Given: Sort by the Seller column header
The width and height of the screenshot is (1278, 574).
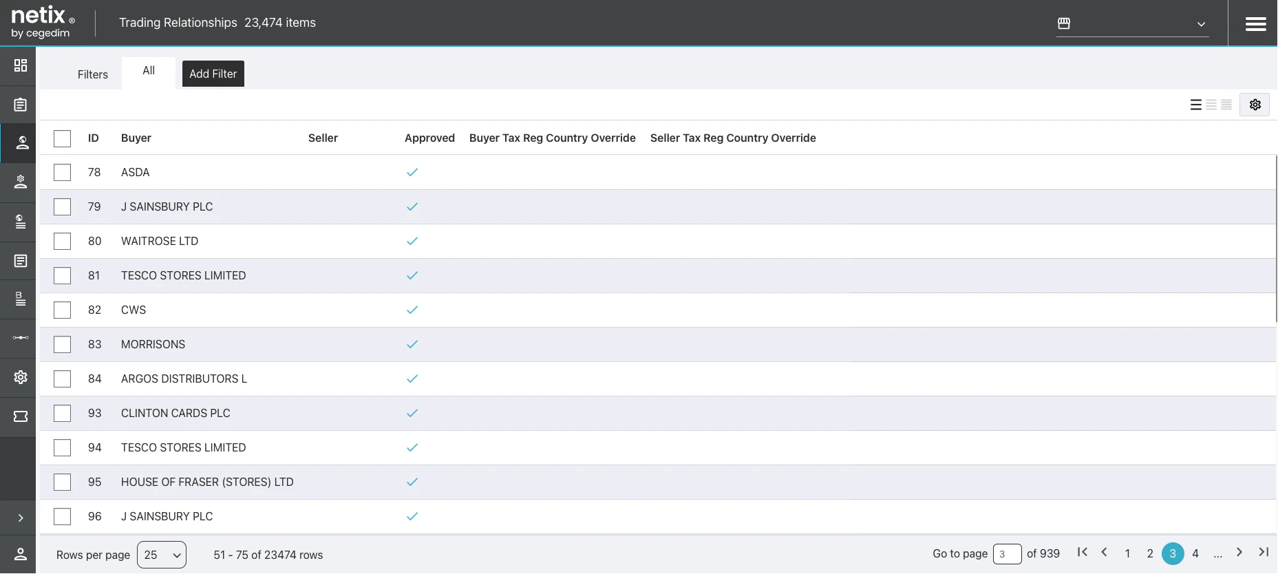Looking at the screenshot, I should [x=323, y=138].
